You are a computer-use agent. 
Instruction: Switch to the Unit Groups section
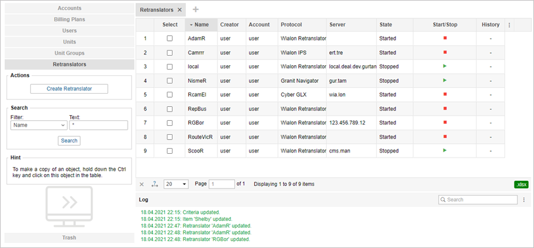(x=70, y=53)
